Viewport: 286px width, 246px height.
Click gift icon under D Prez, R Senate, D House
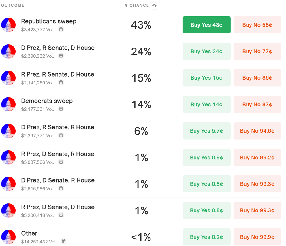[61, 56]
